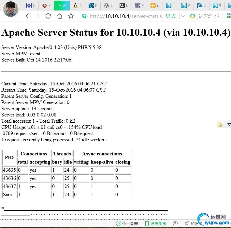Viewport: 231px width, 228px height.
Task: Click the Server load 0.03 0.02 0.08 line
Action: (x=29, y=115)
